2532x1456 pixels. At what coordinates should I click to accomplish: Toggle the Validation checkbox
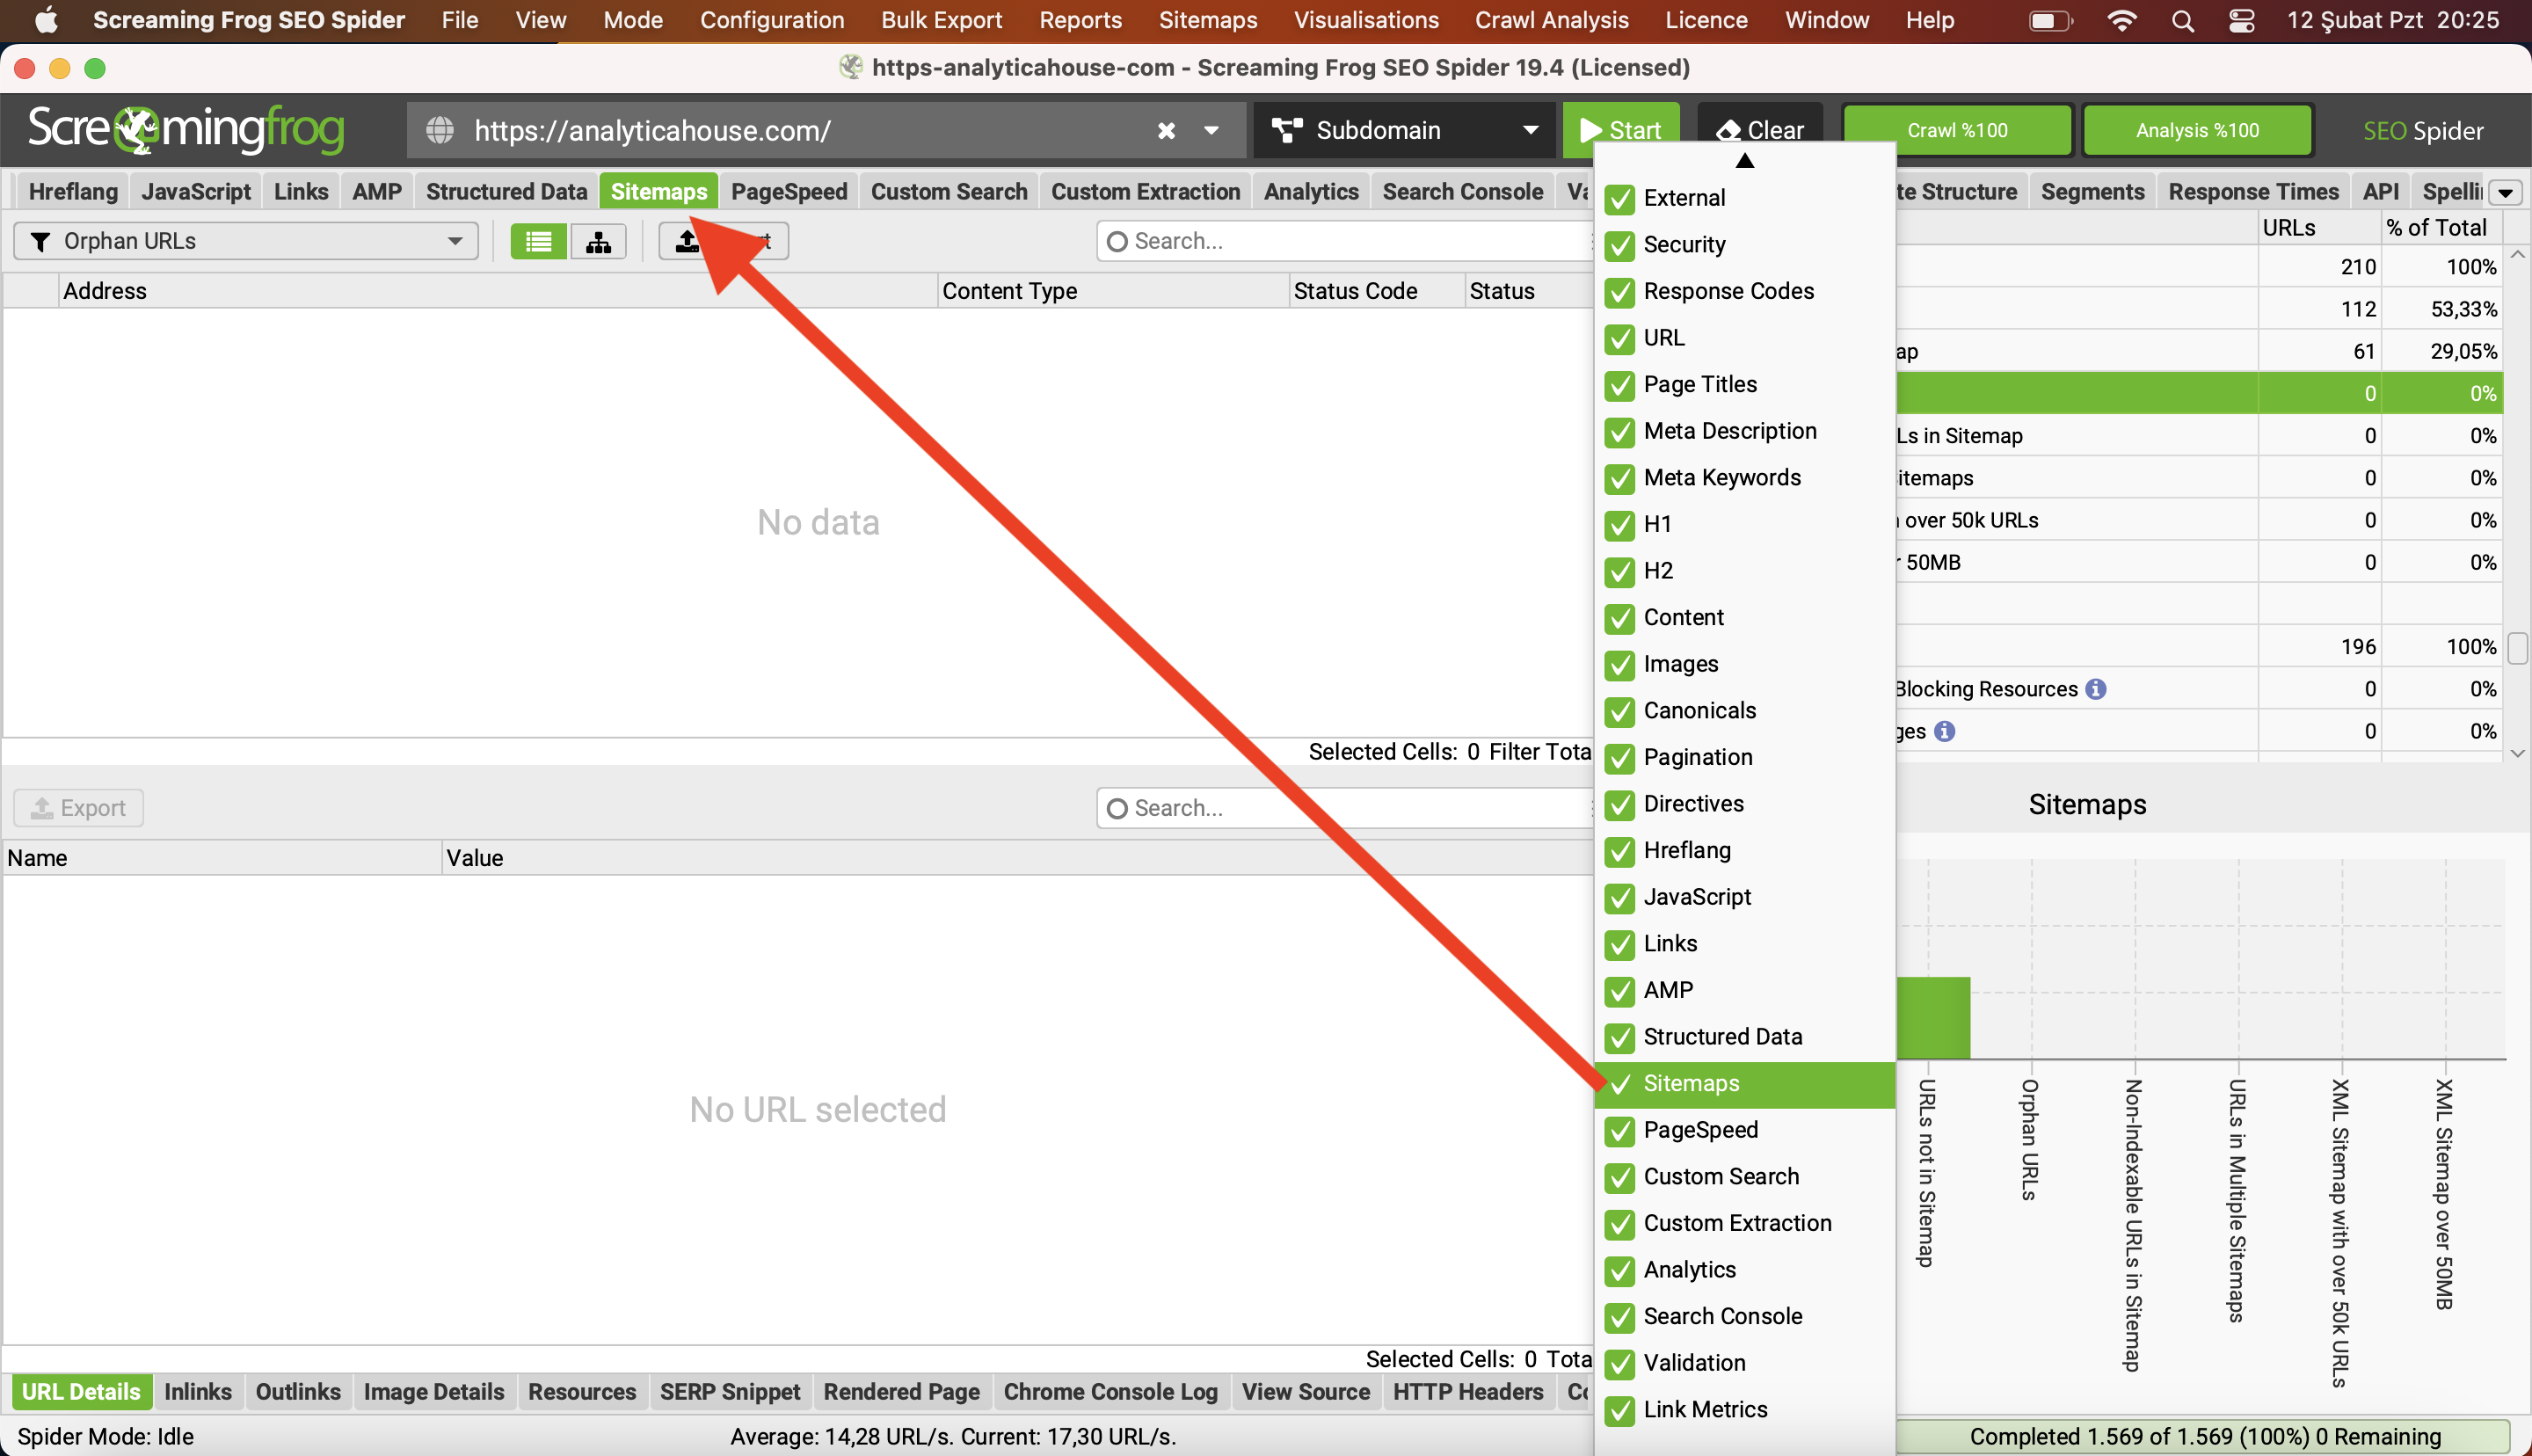tap(1619, 1363)
